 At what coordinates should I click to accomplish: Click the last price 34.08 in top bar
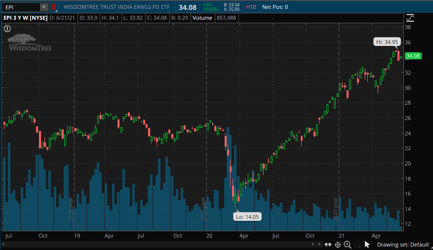coord(188,7)
